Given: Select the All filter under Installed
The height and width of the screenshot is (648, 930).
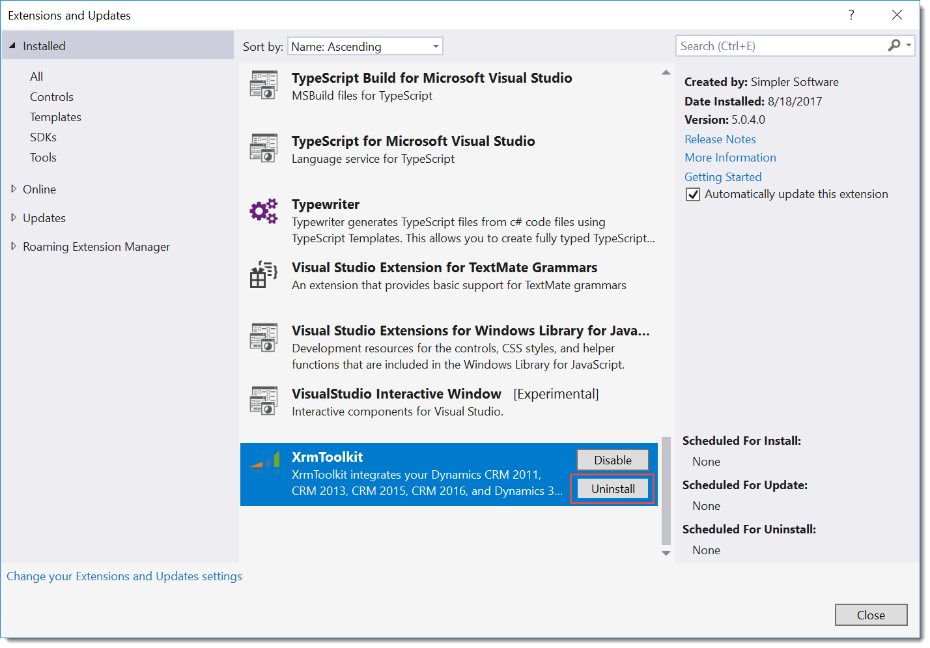Looking at the screenshot, I should click(x=36, y=76).
